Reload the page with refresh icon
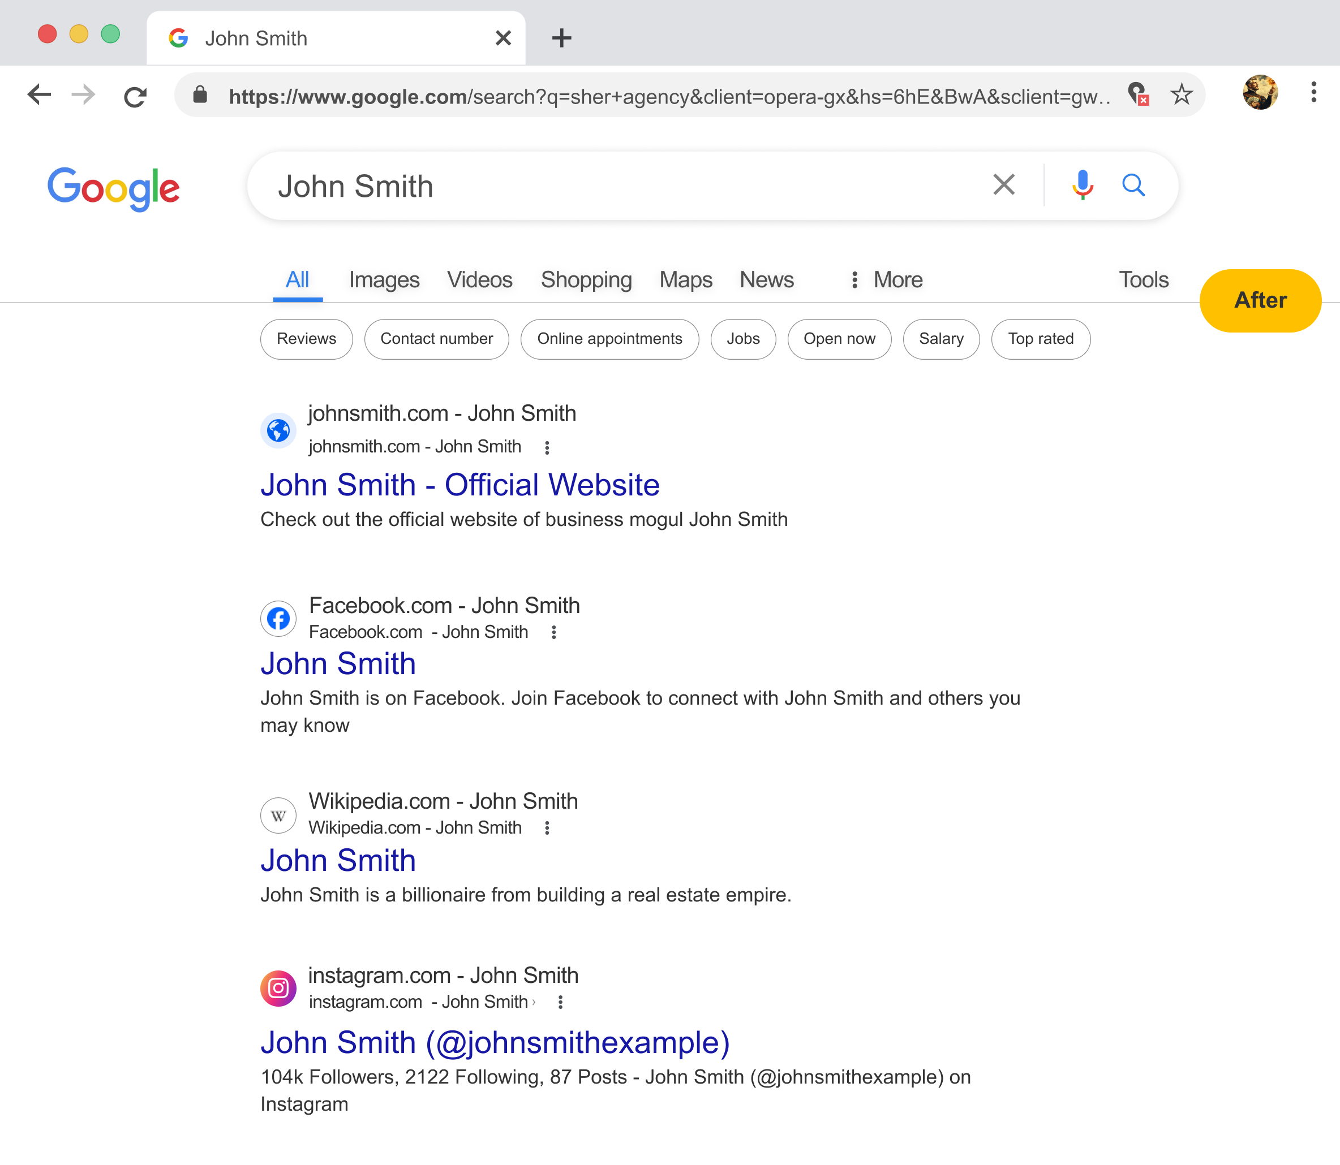This screenshot has width=1340, height=1165. click(x=135, y=97)
